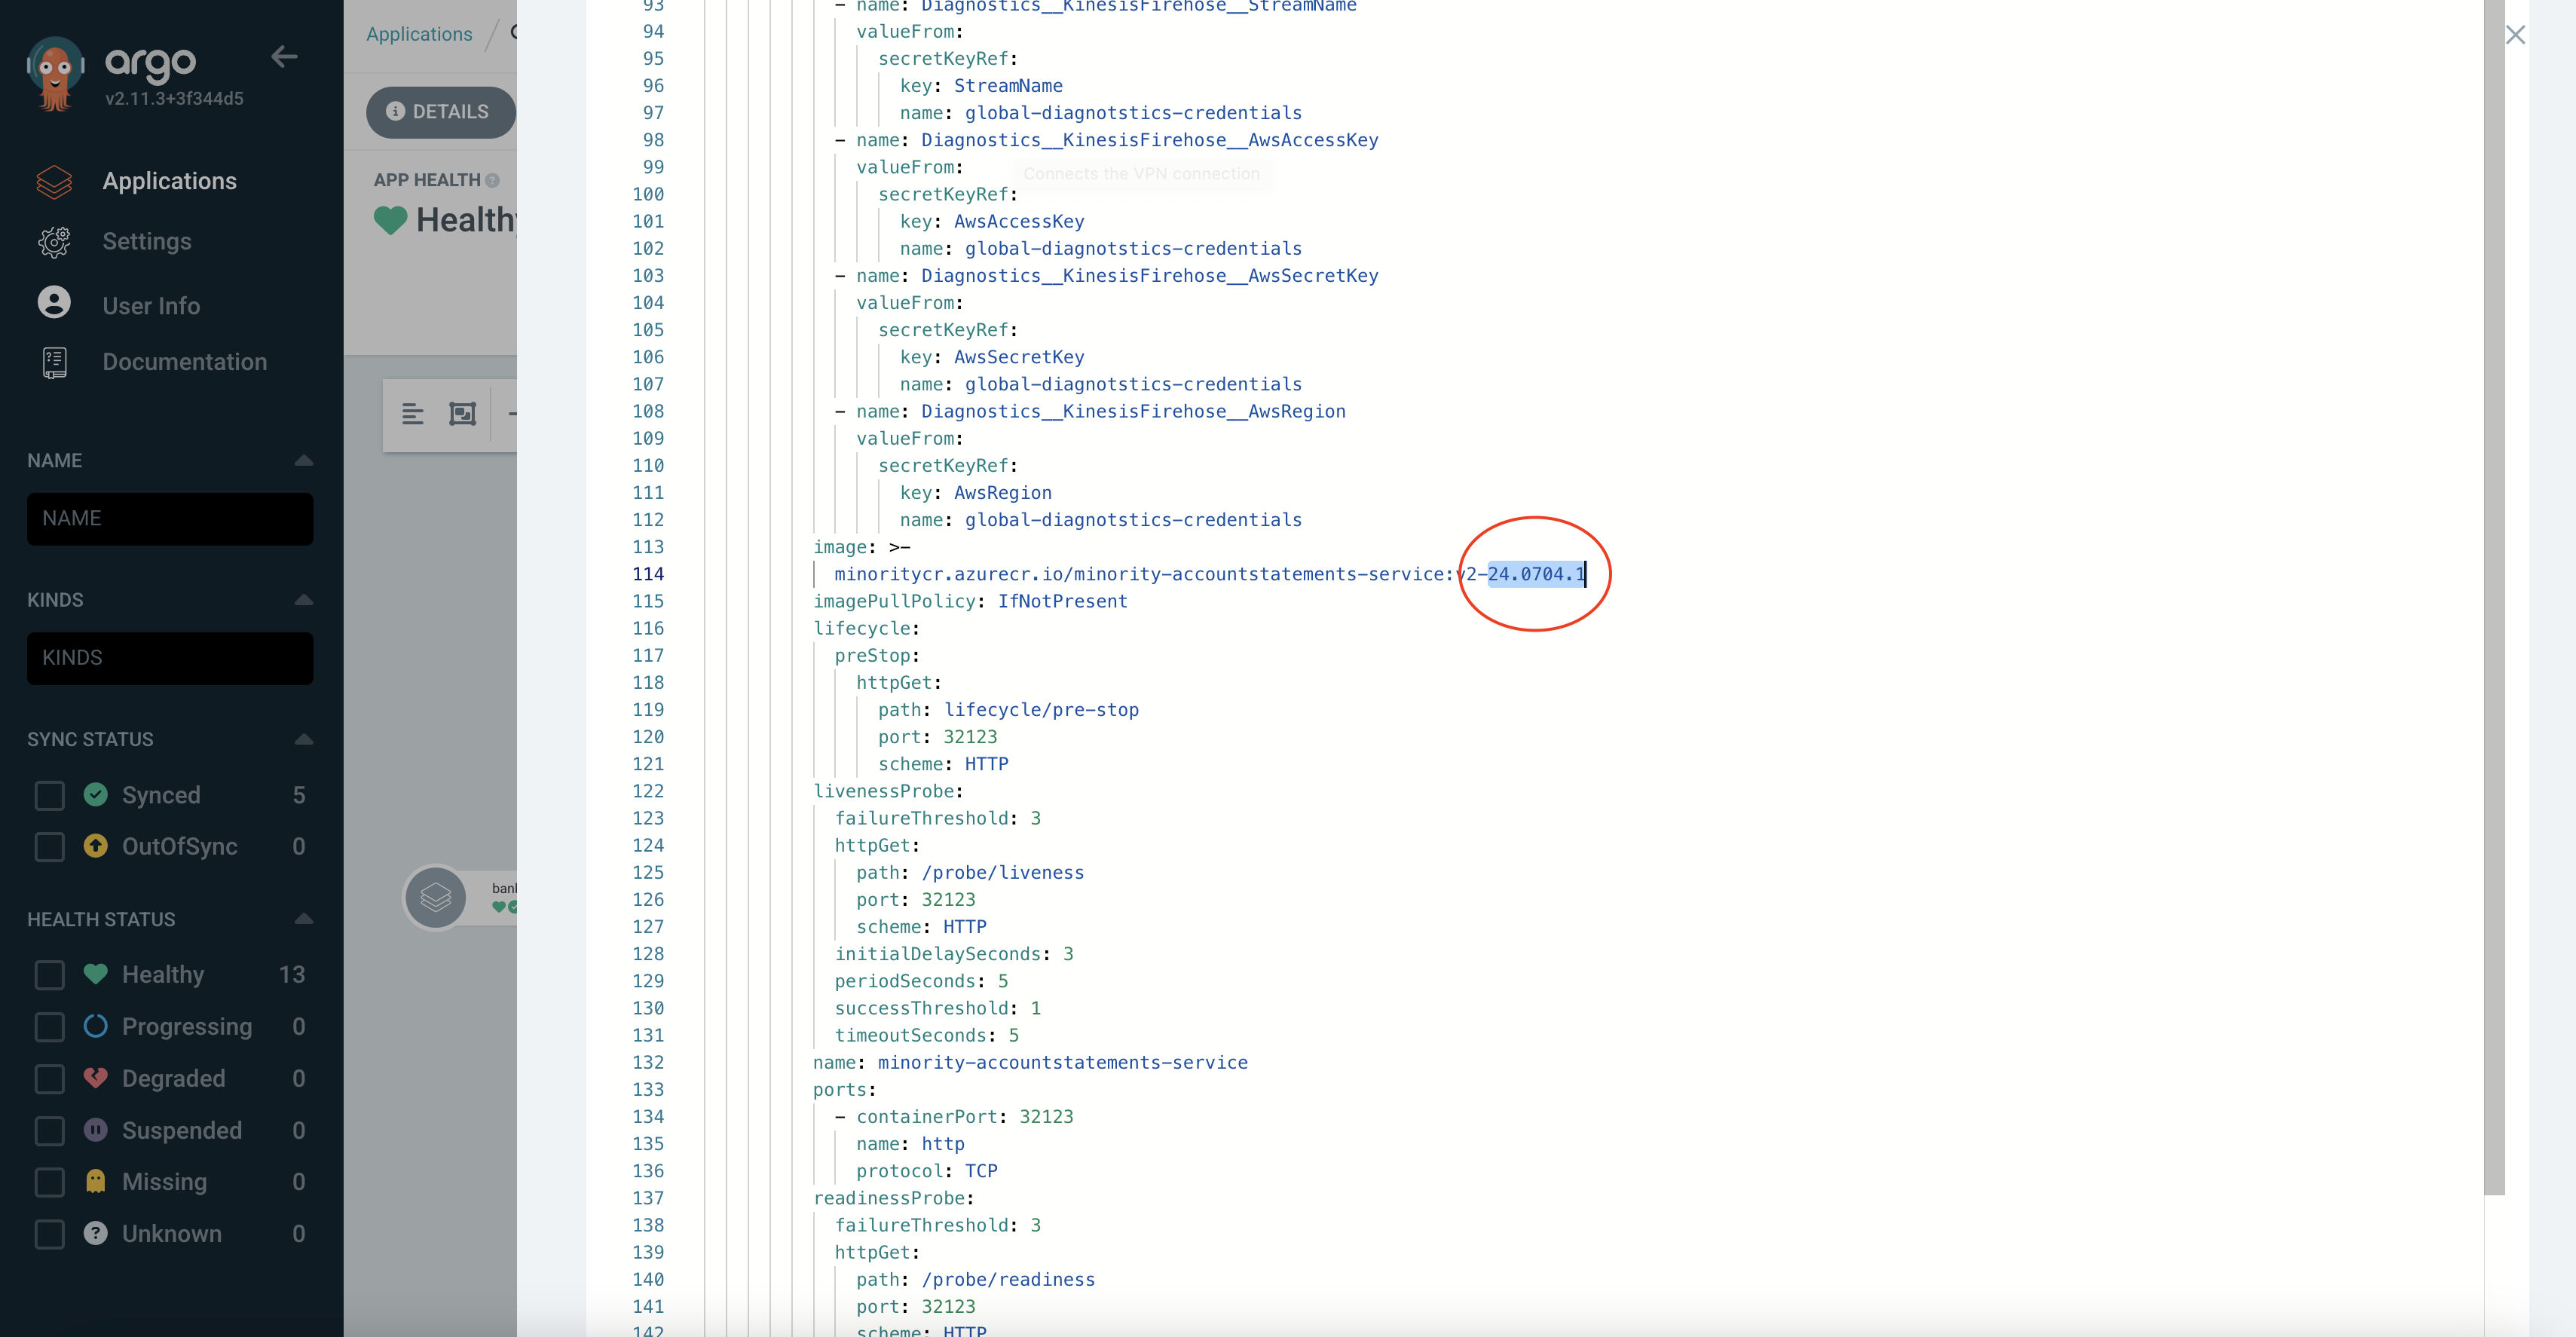Check the Synced sync status filter

tap(49, 795)
